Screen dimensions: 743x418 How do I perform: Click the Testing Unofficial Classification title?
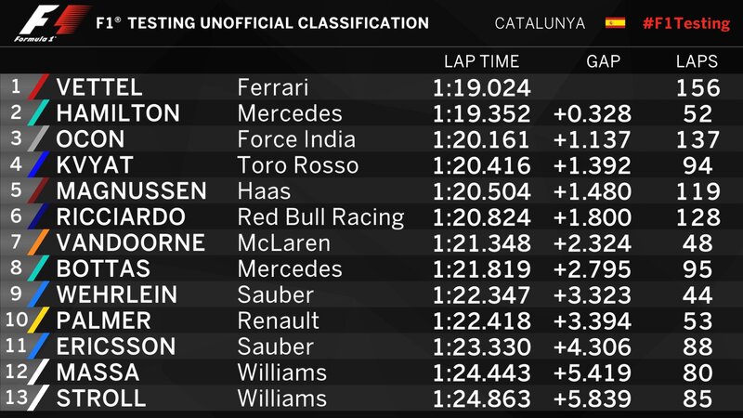(263, 23)
